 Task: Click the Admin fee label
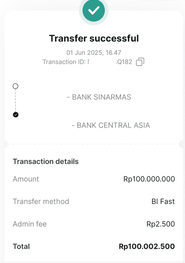(30, 224)
